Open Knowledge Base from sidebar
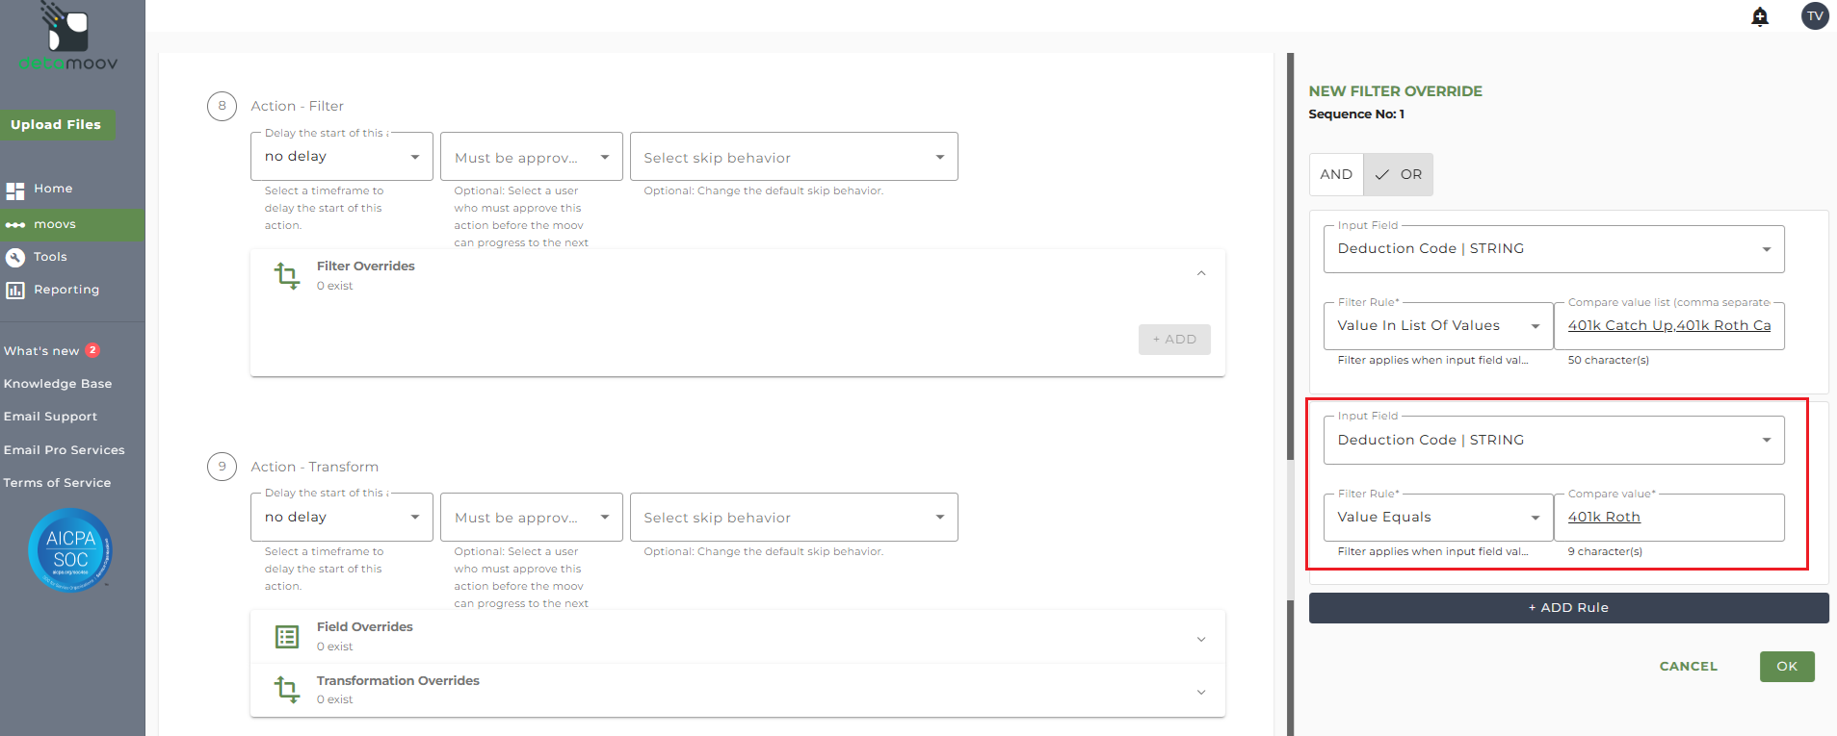The image size is (1837, 736). tap(58, 384)
